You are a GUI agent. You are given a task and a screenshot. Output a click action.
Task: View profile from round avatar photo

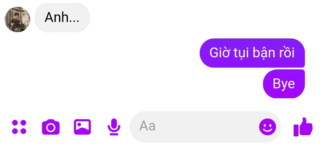[17, 20]
